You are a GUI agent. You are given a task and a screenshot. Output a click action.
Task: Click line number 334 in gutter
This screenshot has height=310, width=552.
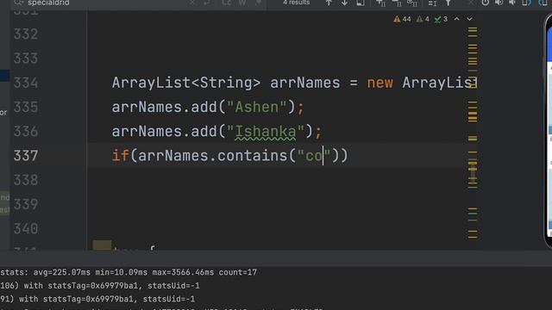click(26, 83)
